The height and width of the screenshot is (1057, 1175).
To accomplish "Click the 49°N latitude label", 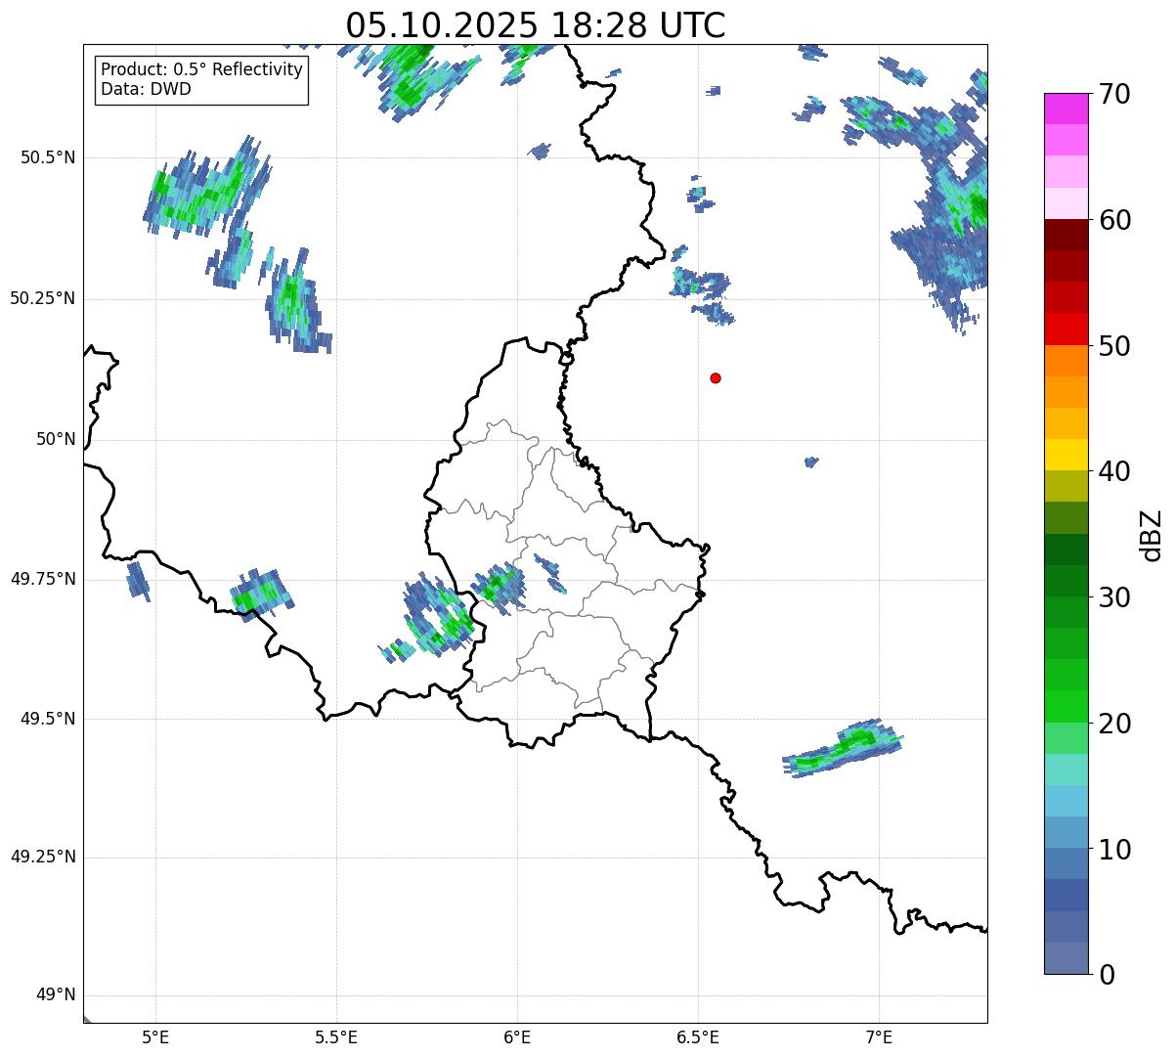I will click(x=56, y=995).
